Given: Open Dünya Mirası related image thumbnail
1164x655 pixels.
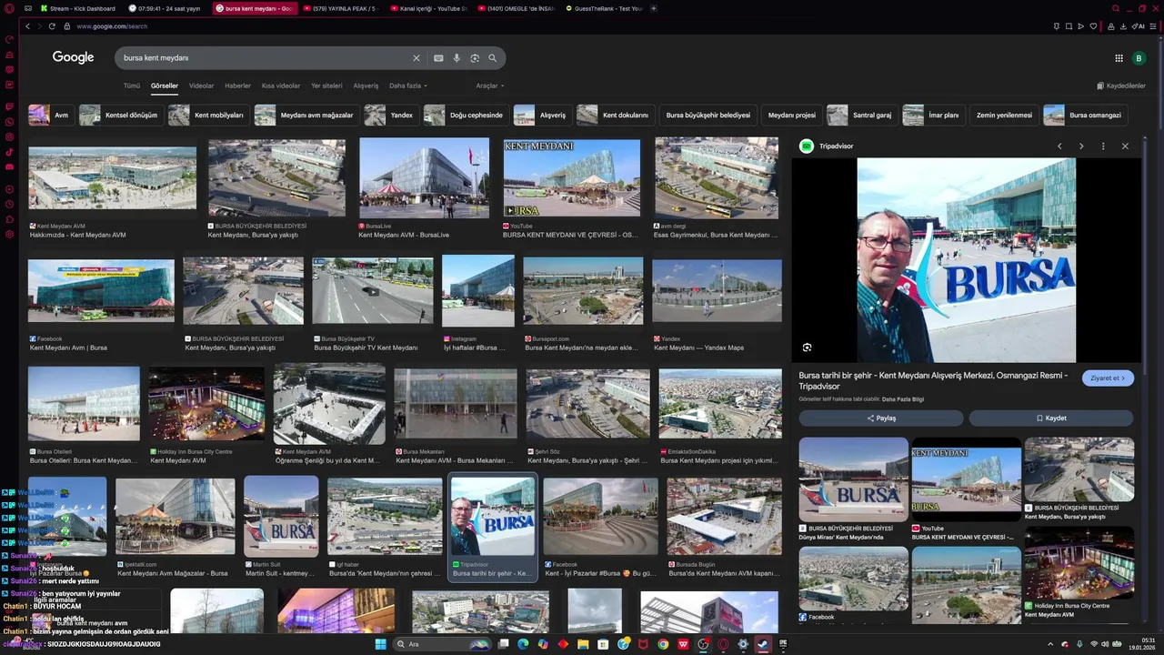Looking at the screenshot, I should pyautogui.click(x=854, y=479).
